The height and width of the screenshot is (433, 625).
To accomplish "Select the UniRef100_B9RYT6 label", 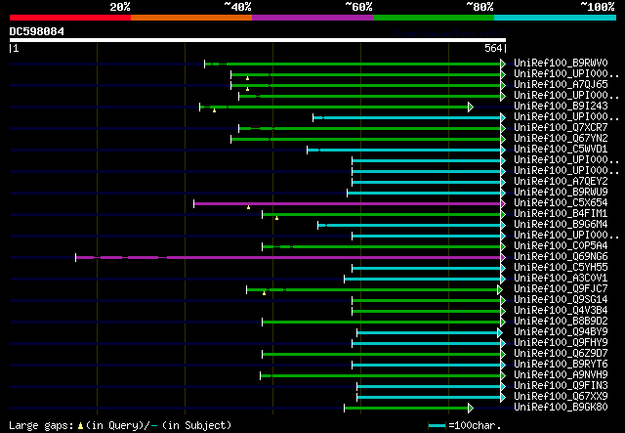I will [561, 365].
